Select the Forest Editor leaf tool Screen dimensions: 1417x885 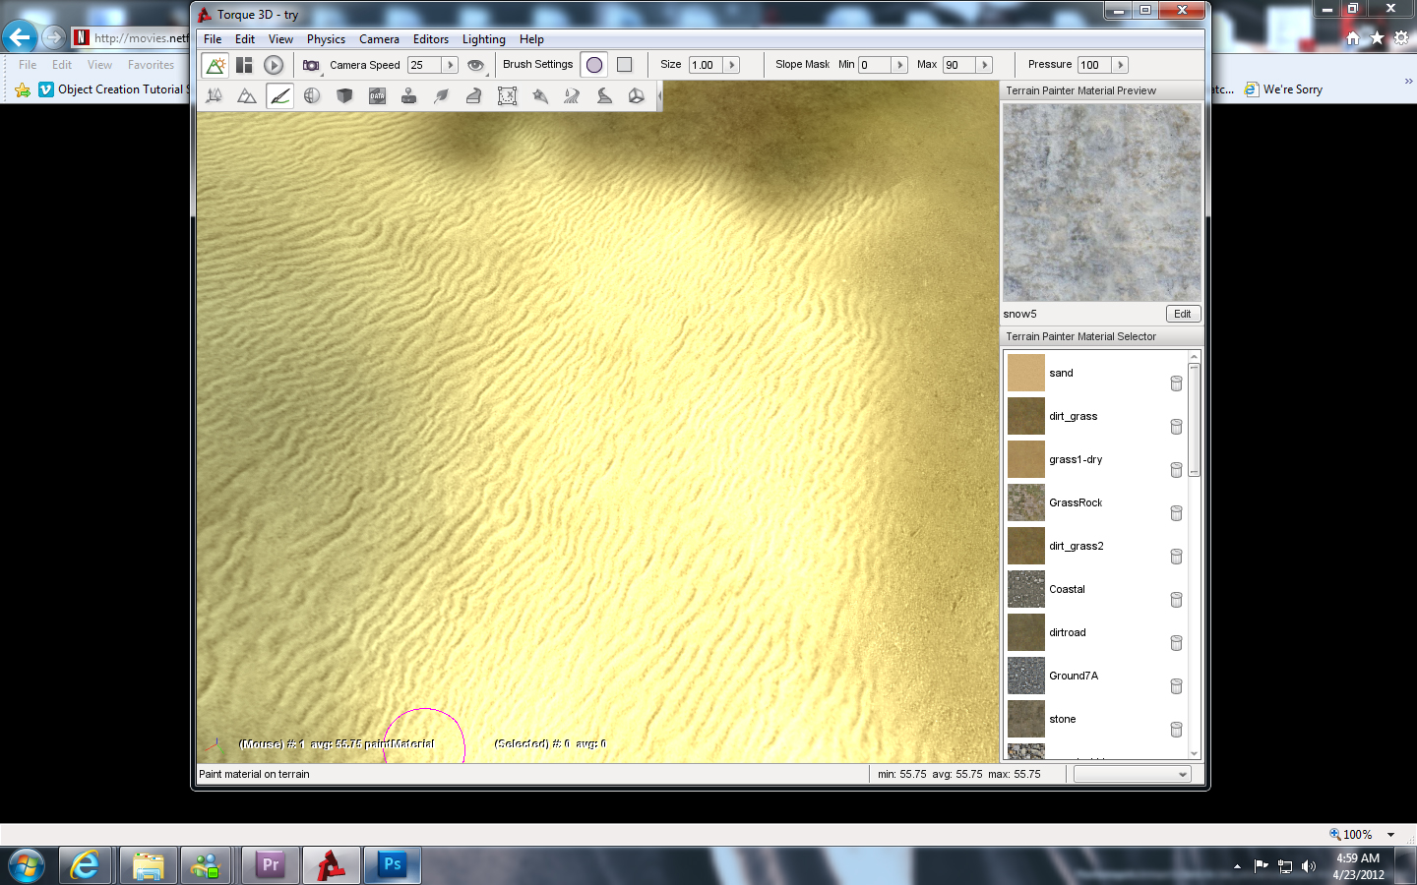click(441, 95)
